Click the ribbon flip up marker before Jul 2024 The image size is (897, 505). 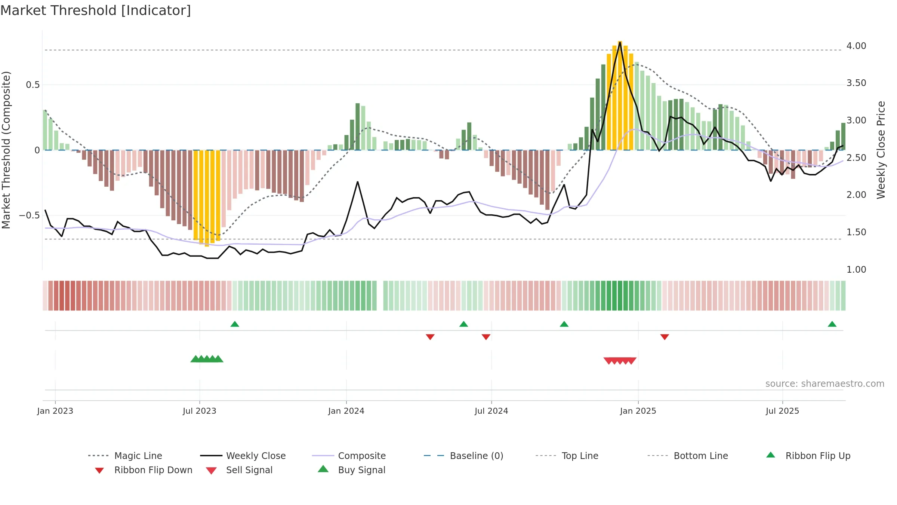[x=464, y=324]
